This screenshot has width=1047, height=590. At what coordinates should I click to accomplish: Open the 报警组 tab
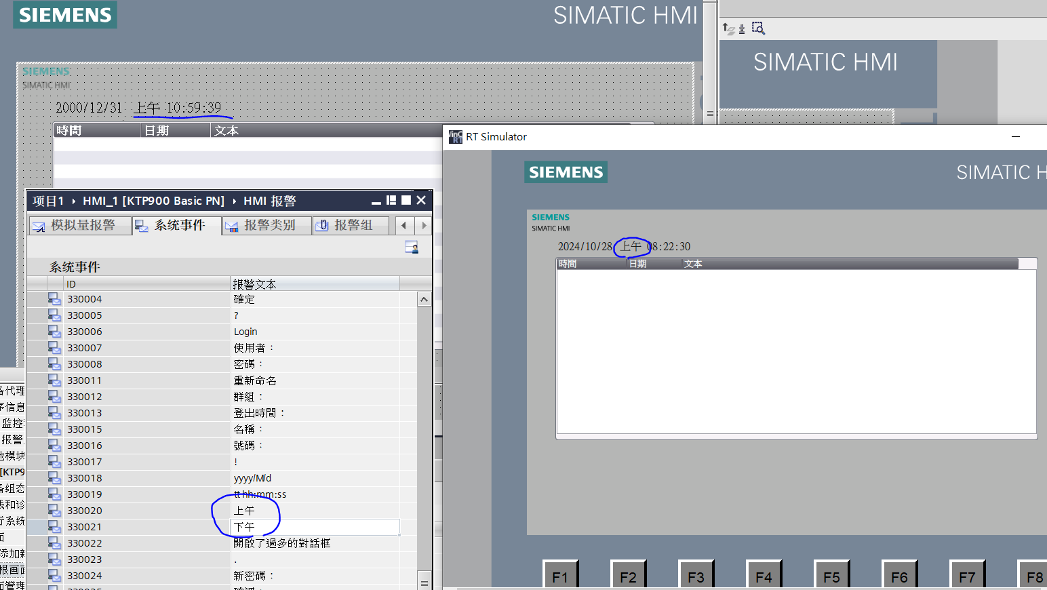[x=351, y=225]
